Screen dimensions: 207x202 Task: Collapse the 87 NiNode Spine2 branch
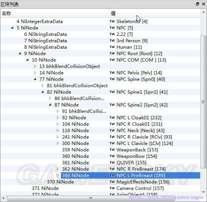[x=50, y=105]
